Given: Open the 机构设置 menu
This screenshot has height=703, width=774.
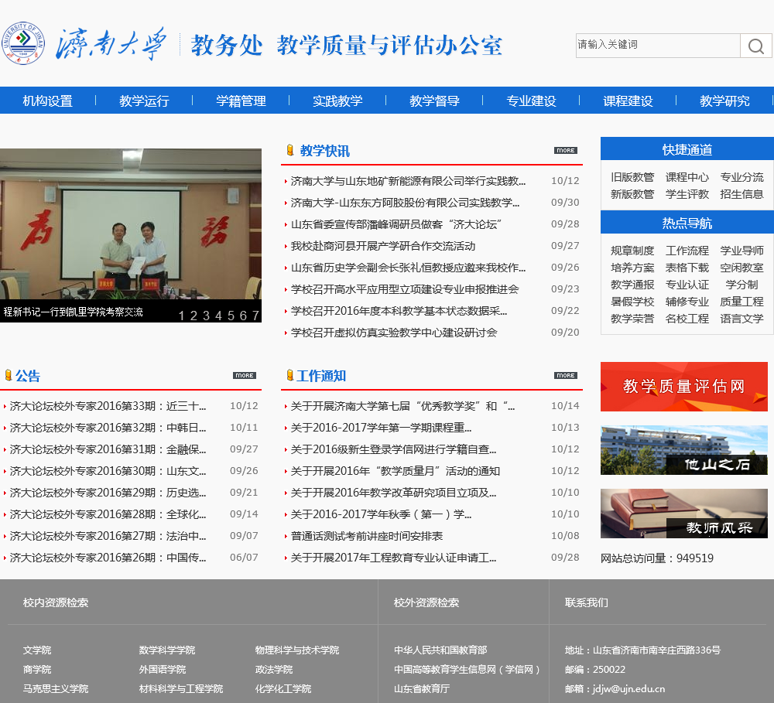Looking at the screenshot, I should [x=47, y=101].
